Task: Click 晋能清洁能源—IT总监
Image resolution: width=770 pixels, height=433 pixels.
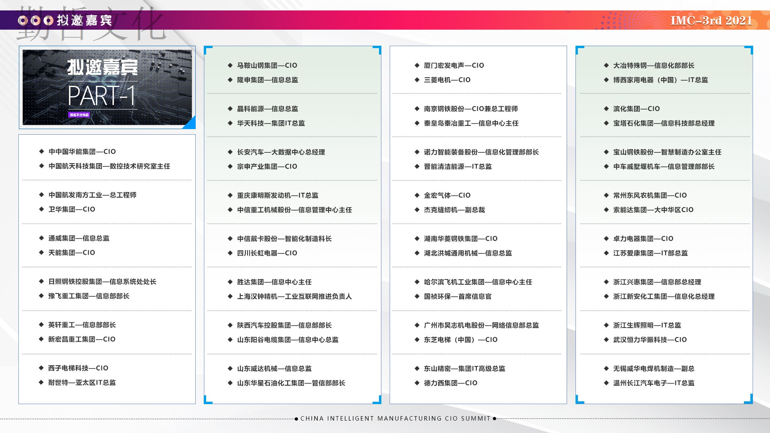Action: click(458, 166)
